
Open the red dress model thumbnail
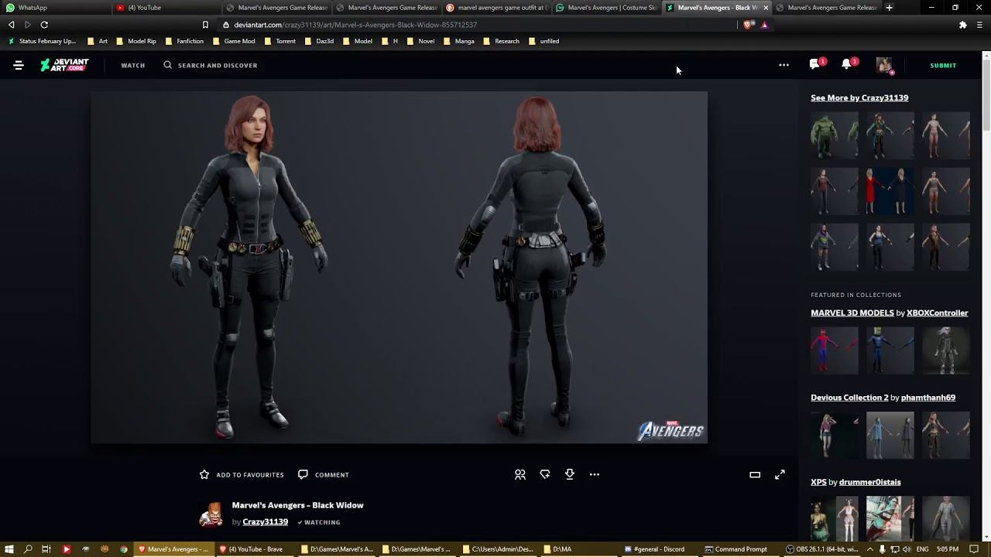[x=890, y=191]
